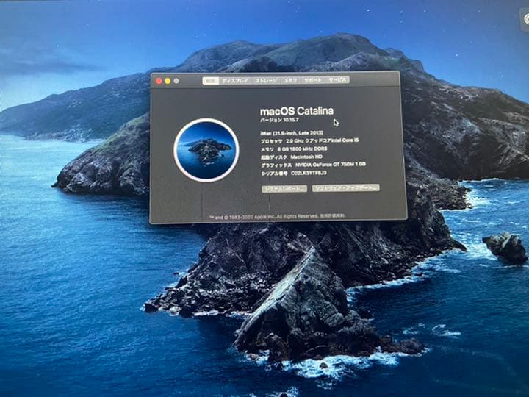This screenshot has width=529, height=397.
Task: Click the プロセッサ 2.9 GHz Intel Core i5 row
Action: pos(310,140)
